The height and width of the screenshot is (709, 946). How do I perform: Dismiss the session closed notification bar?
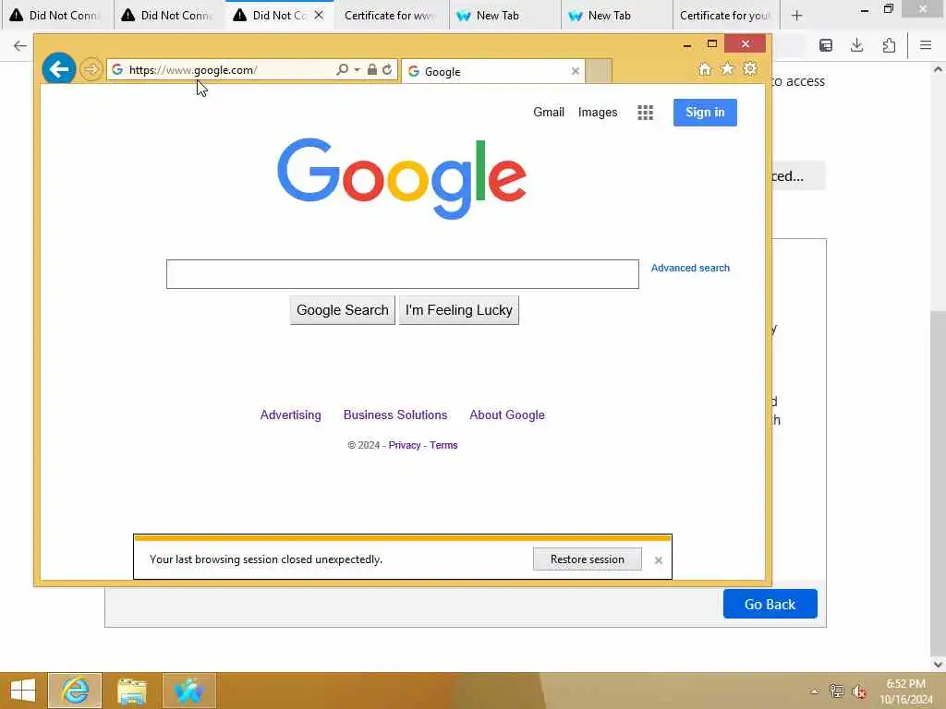tap(658, 560)
